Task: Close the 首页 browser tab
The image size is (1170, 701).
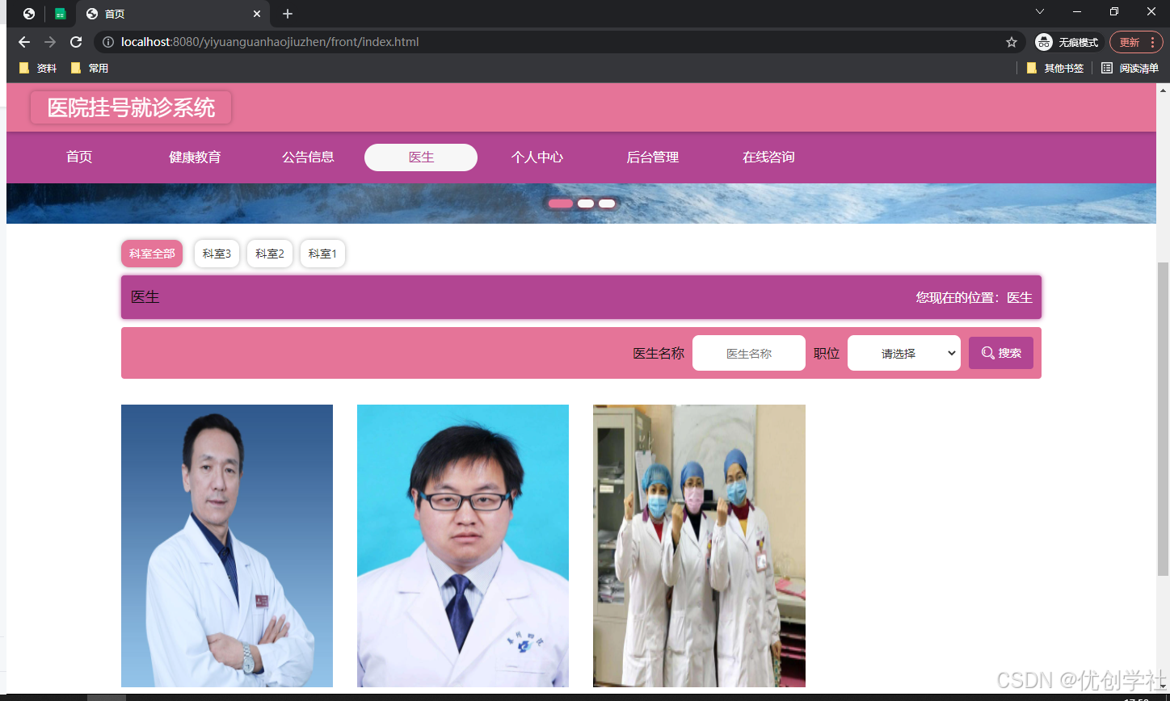Action: [x=257, y=14]
